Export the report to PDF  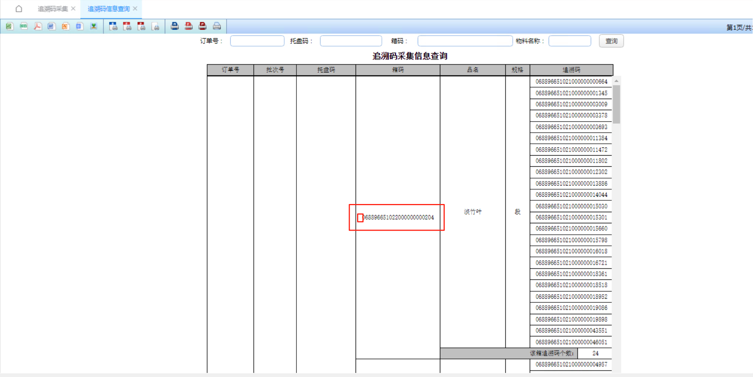pyautogui.click(x=37, y=26)
